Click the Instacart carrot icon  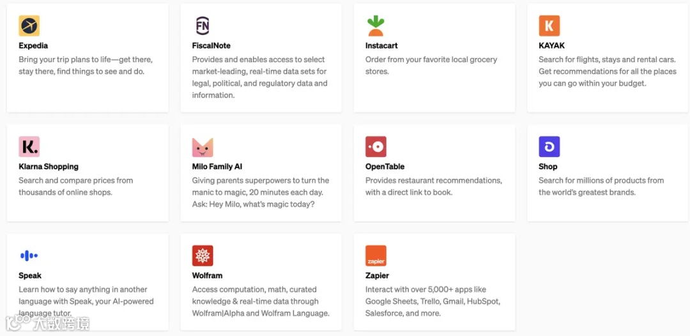coord(376,26)
